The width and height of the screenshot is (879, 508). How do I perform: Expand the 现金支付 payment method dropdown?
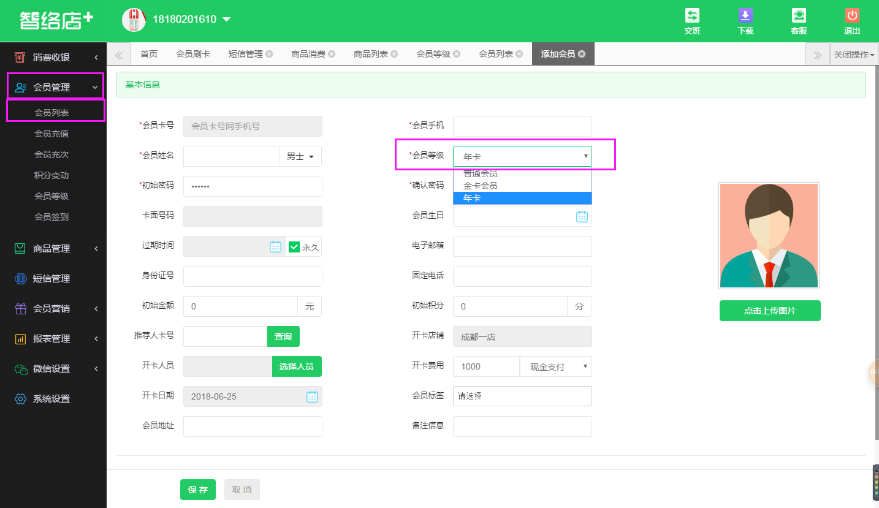555,366
